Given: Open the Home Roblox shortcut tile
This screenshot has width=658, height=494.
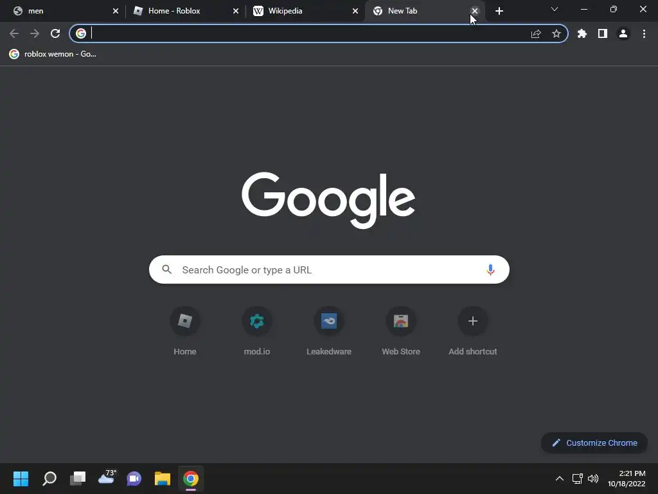Looking at the screenshot, I should point(185,331).
